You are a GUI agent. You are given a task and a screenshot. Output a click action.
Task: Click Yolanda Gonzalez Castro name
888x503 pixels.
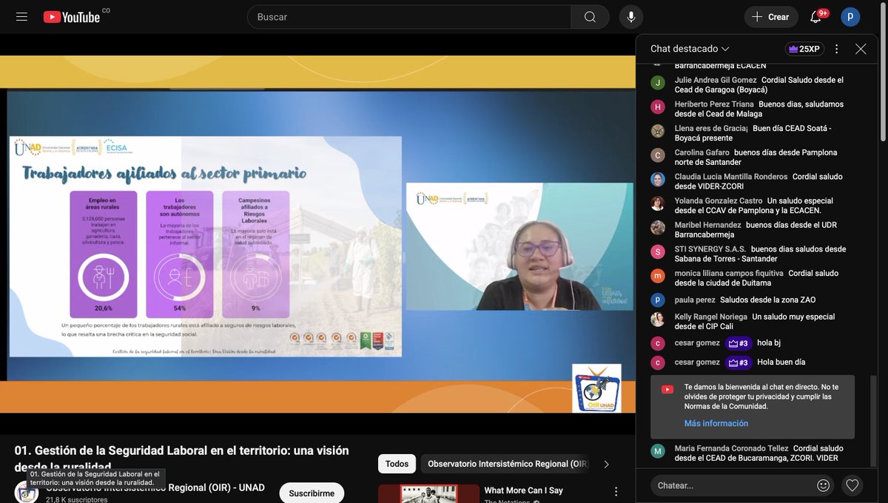[719, 200]
